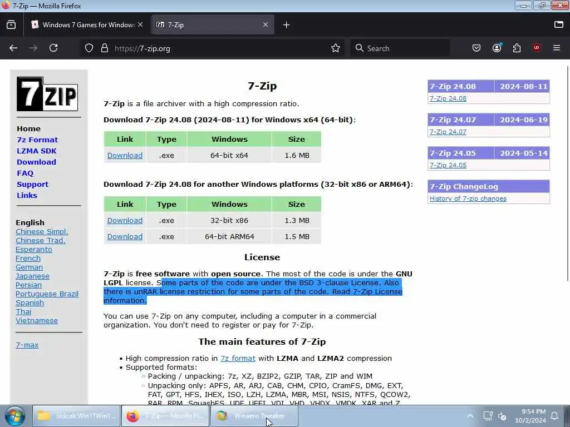The image size is (570, 427).
Task: Open the Action Center notification icon
Action: pyautogui.click(x=555, y=416)
